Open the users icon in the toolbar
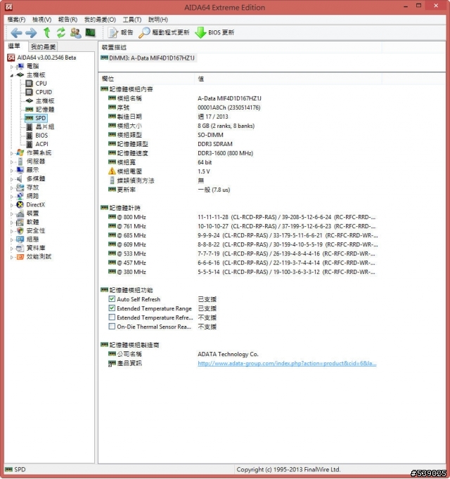The width and height of the screenshot is (450, 479). pyautogui.click(x=75, y=32)
